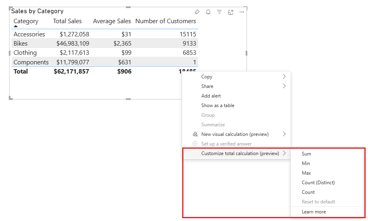Expand the Share submenu arrow
The width and height of the screenshot is (368, 221).
click(x=284, y=86)
